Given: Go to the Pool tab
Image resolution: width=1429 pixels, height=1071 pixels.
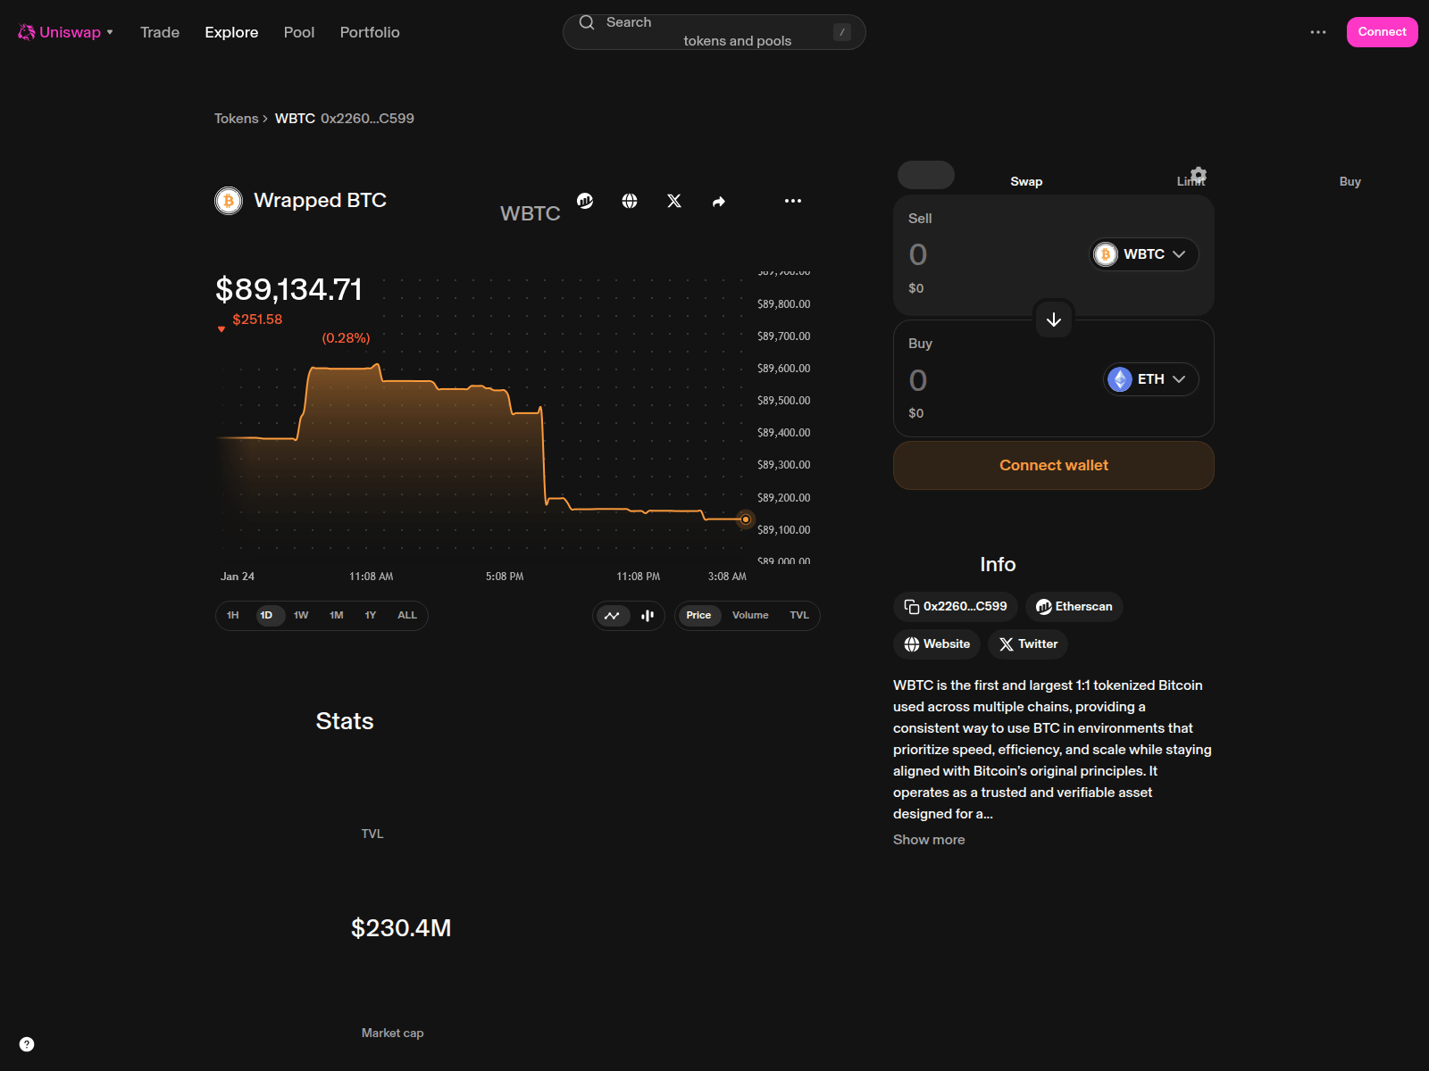Looking at the screenshot, I should 299,32.
